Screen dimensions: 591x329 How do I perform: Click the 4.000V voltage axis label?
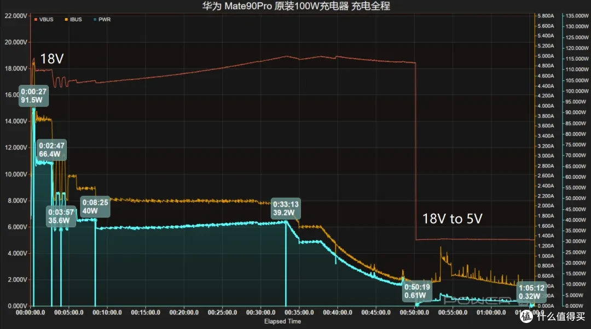pos(18,254)
